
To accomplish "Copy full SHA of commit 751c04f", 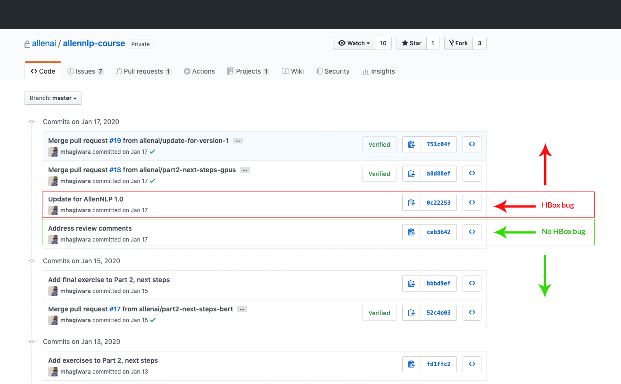I will [x=412, y=144].
